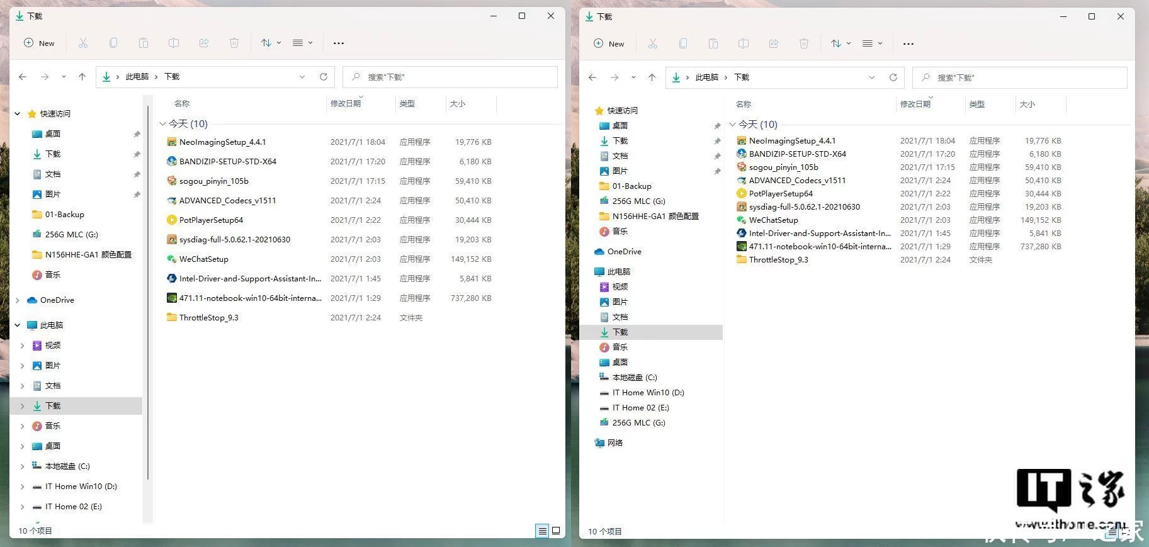Click 此电脑 breadcrumb in left window address bar
1149x547 pixels.
coord(137,77)
